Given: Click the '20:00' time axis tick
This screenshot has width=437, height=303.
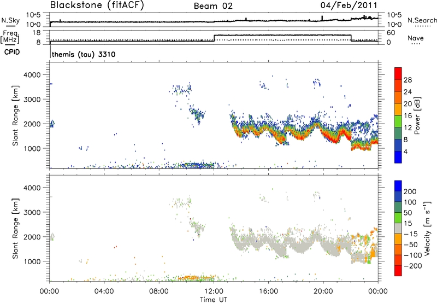Looking at the screenshot, I should click(x=323, y=292).
